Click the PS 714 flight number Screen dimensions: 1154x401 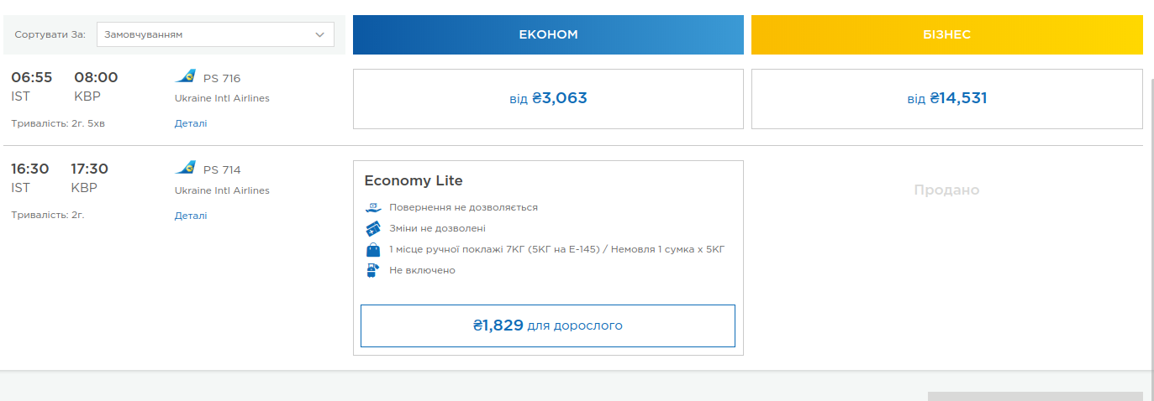point(222,169)
